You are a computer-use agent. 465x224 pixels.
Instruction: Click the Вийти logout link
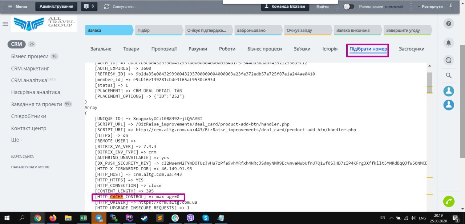click(322, 7)
